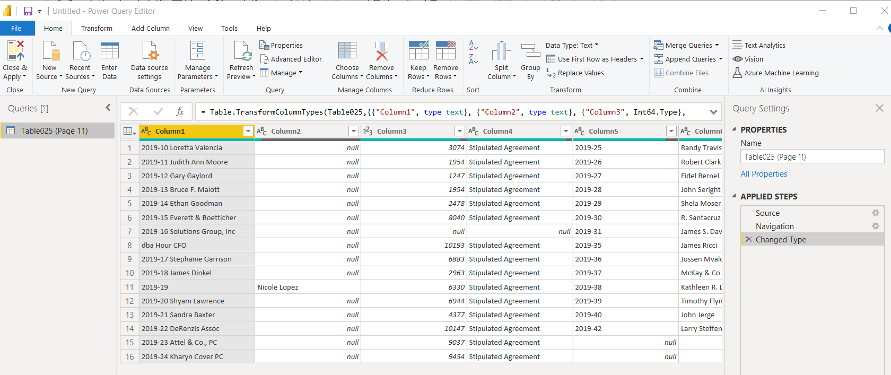Open the File tab

click(x=16, y=28)
